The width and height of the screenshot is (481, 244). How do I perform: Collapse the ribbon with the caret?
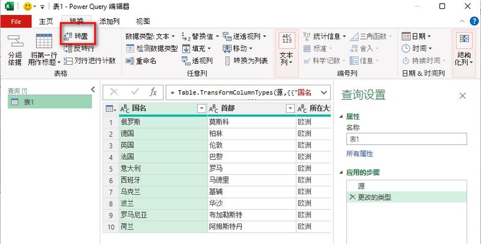[x=462, y=21]
